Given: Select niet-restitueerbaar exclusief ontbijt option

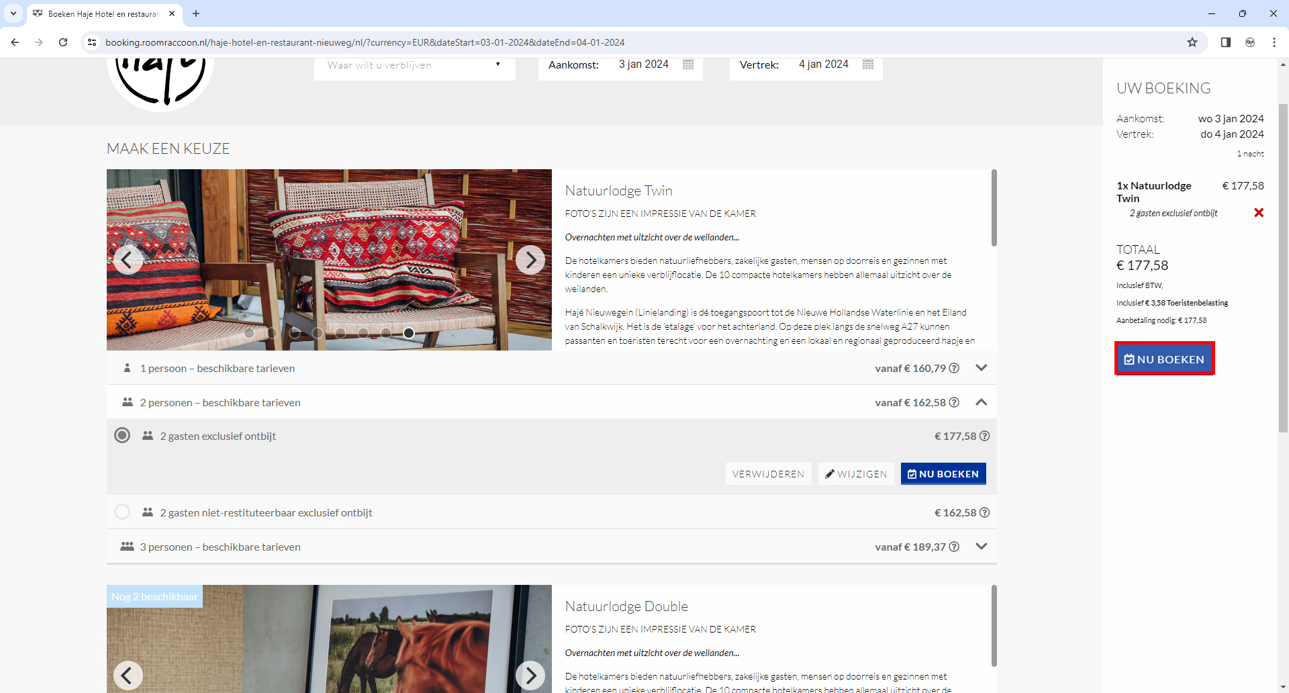Looking at the screenshot, I should coord(122,512).
